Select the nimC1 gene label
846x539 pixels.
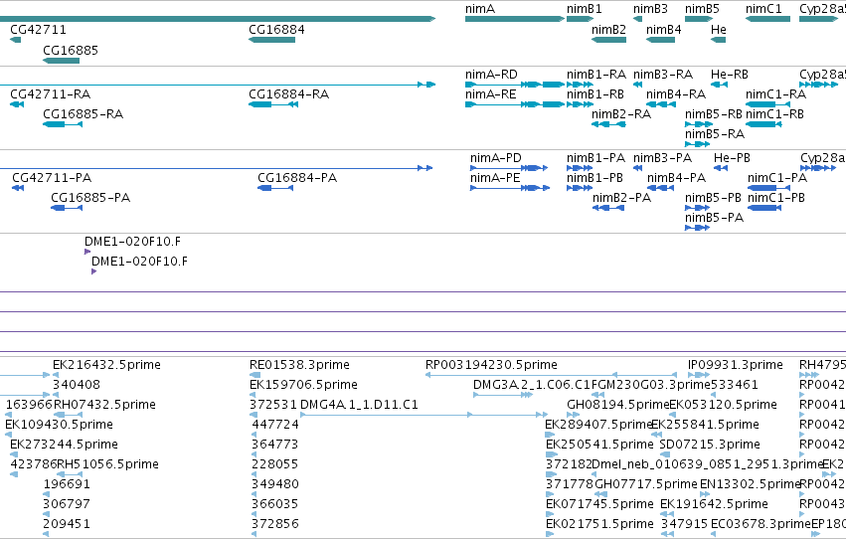tap(763, 9)
